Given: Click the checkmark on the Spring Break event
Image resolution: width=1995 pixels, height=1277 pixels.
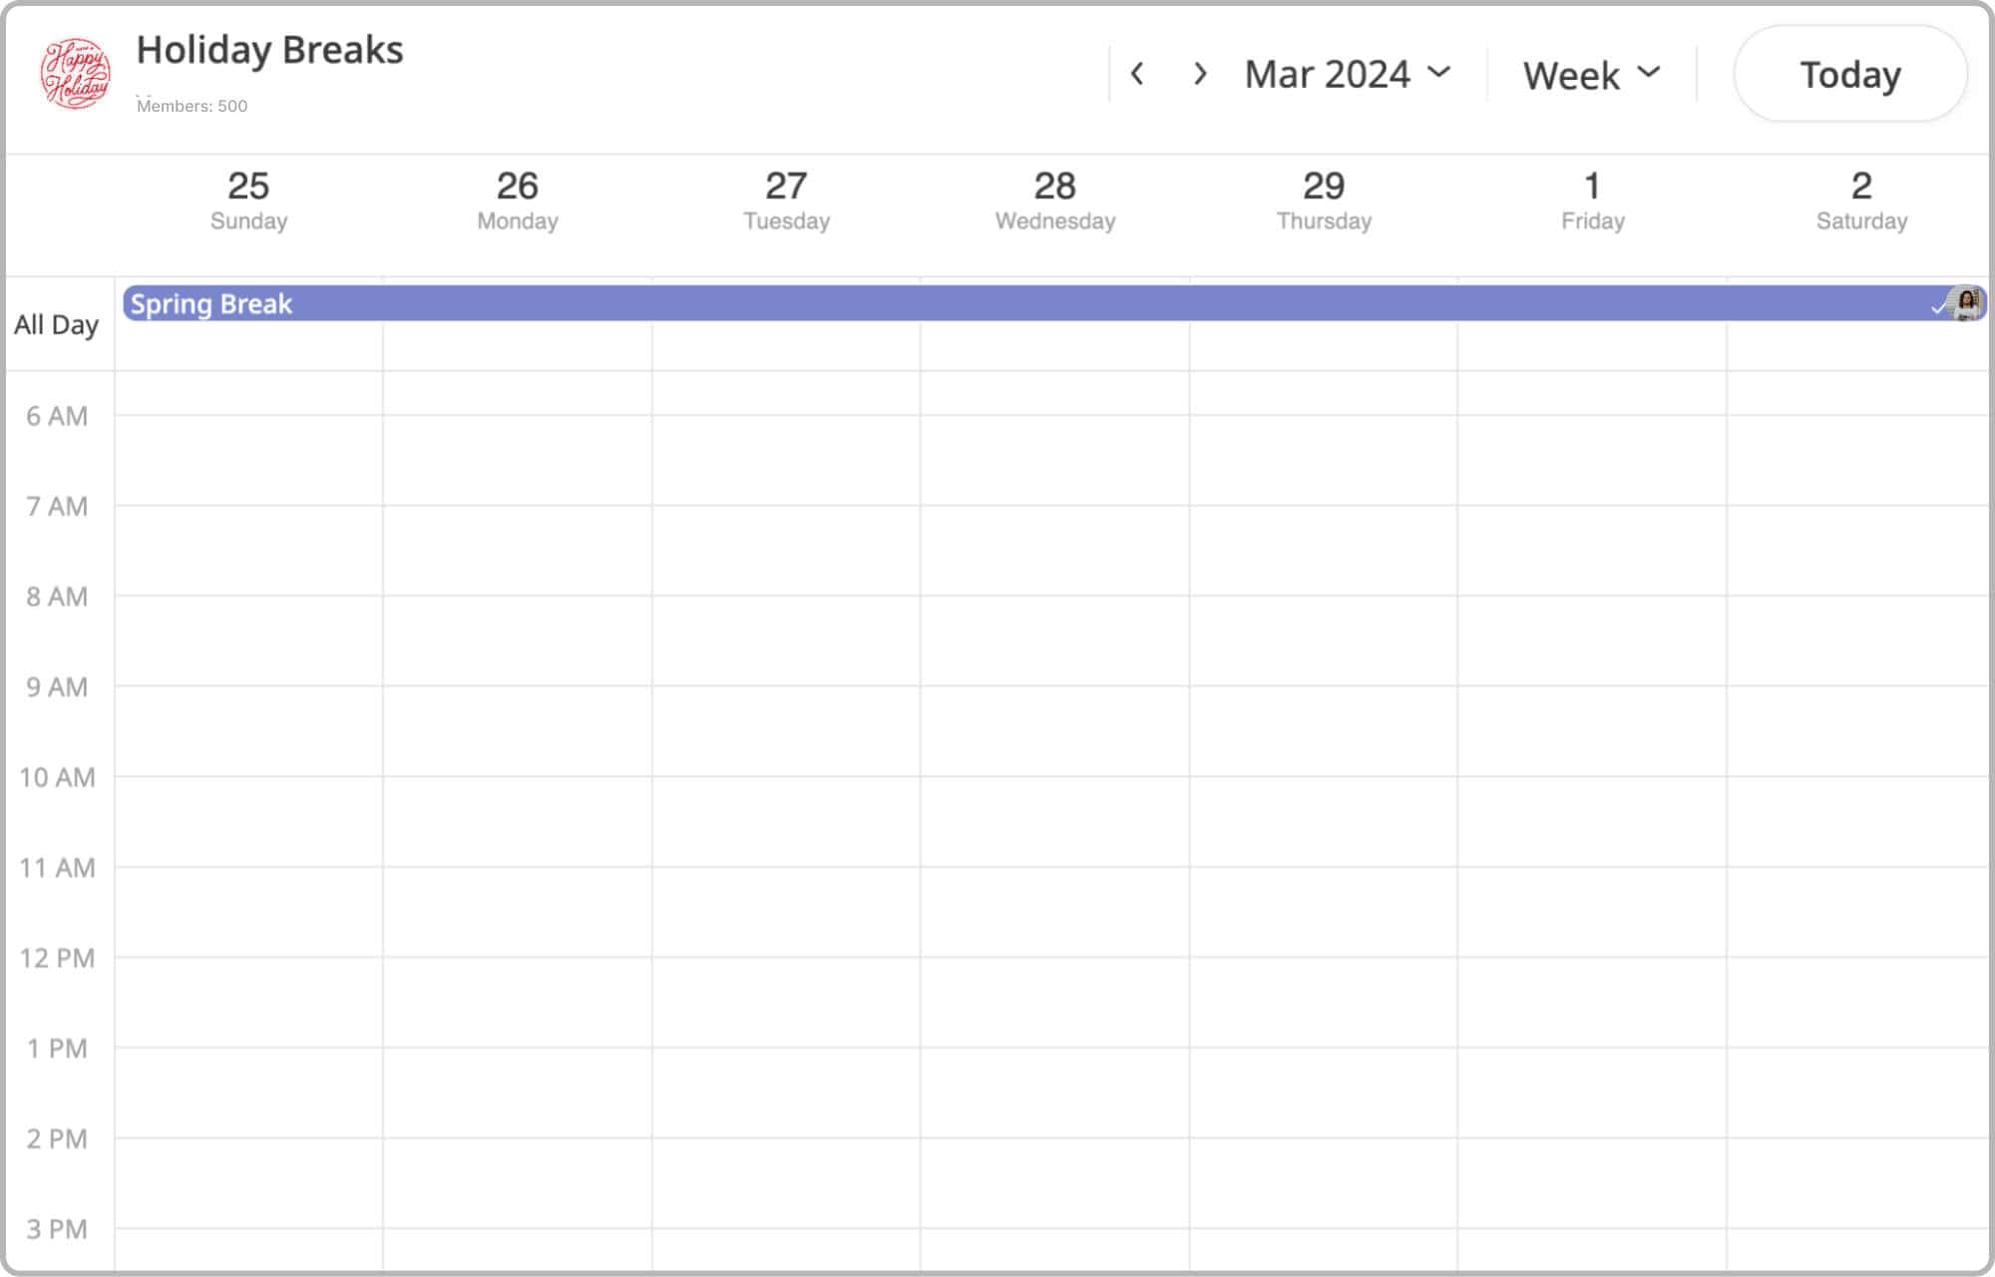Looking at the screenshot, I should (1939, 304).
